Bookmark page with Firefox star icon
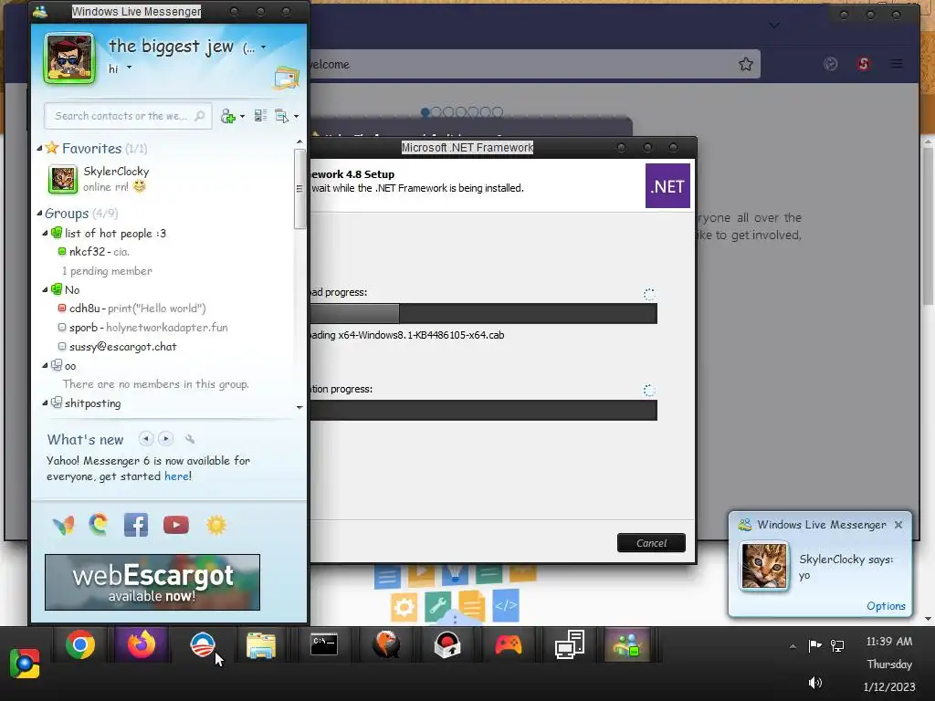 745,65
